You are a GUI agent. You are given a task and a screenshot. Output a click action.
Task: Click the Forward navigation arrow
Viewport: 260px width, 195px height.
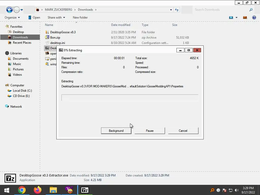(x=17, y=10)
